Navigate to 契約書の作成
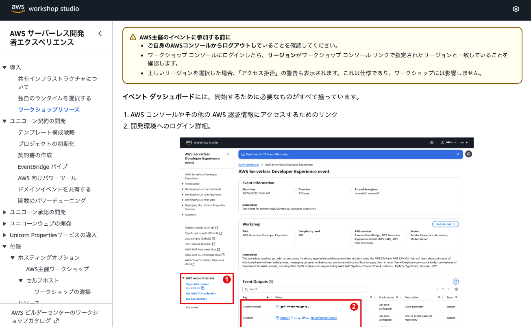 click(x=35, y=155)
